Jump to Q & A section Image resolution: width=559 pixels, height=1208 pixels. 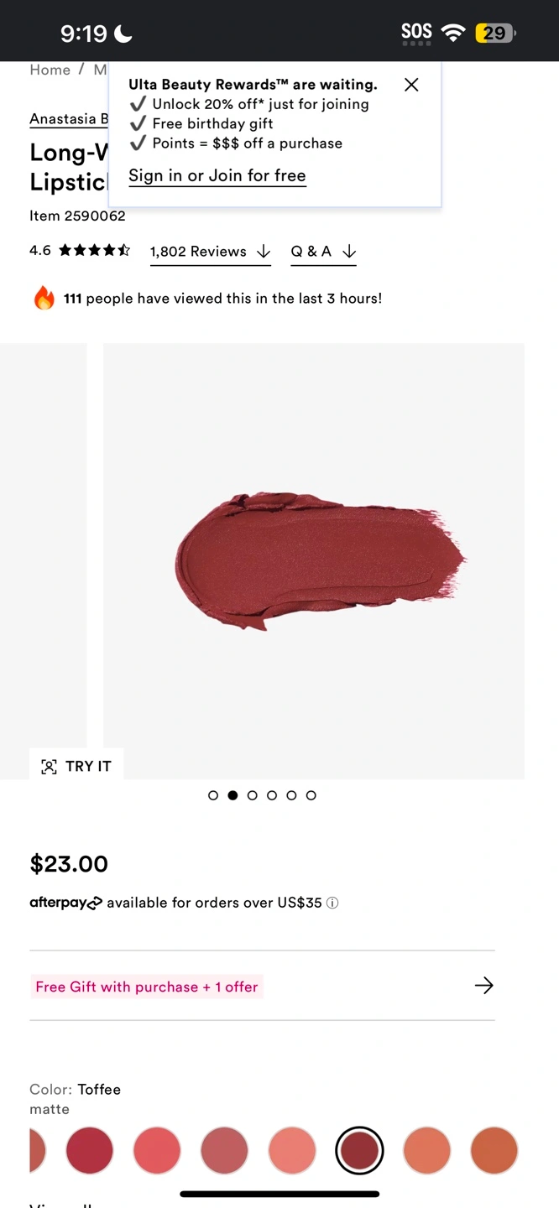[x=323, y=252]
